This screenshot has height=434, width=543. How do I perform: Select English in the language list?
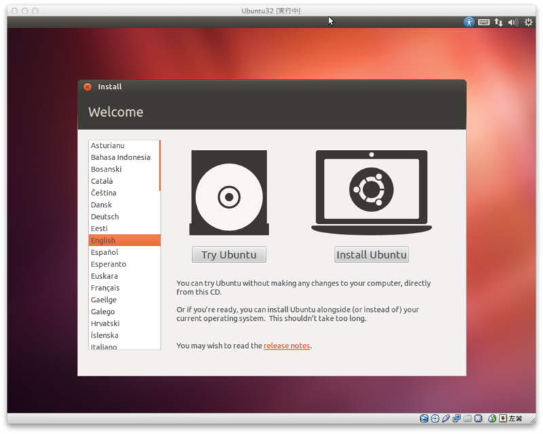tap(124, 240)
